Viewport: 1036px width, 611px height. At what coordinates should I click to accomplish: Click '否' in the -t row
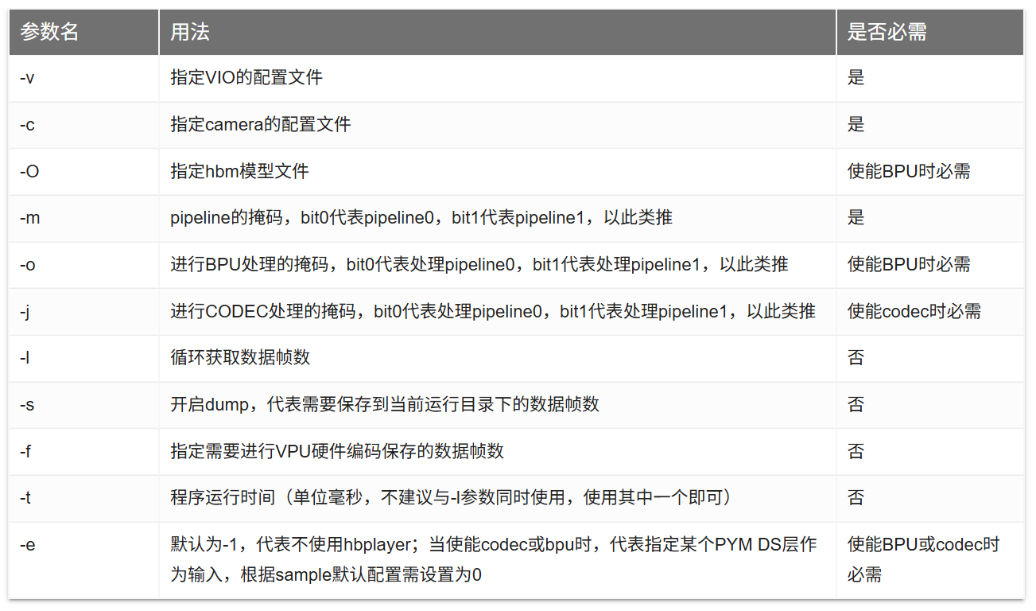(856, 498)
